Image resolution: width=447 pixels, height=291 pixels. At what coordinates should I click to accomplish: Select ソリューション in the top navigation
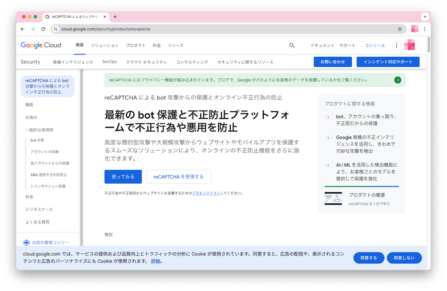[105, 45]
